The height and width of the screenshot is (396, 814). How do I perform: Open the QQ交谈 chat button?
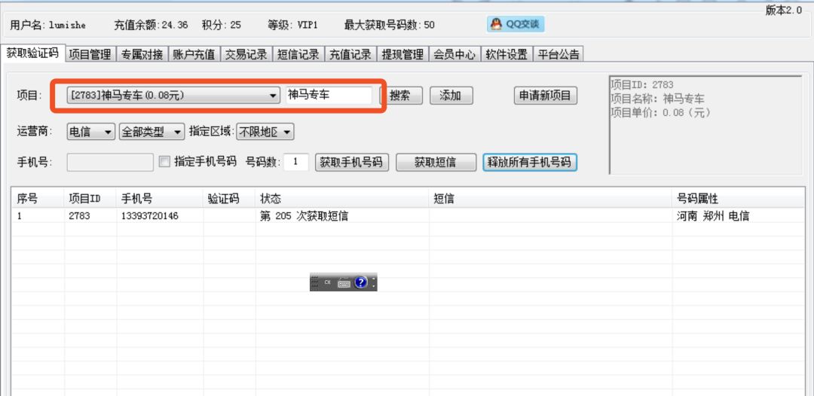[516, 24]
